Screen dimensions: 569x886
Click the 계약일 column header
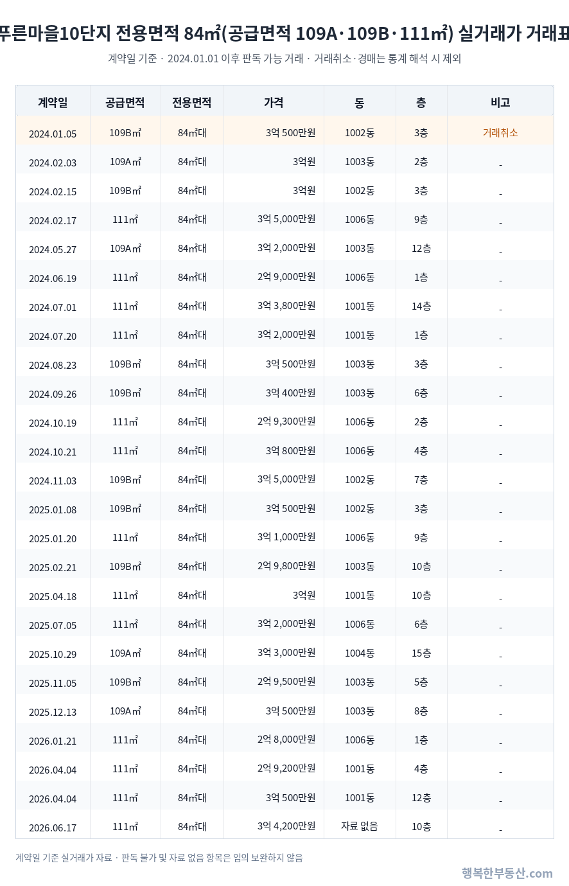[x=53, y=102]
